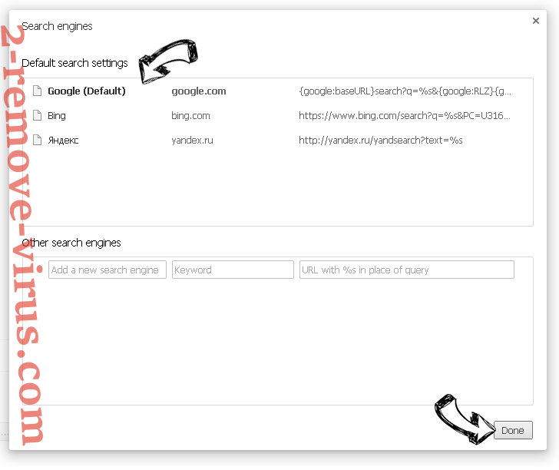Focus the 'URL with %s' input field
559x470 pixels.
[x=406, y=270]
